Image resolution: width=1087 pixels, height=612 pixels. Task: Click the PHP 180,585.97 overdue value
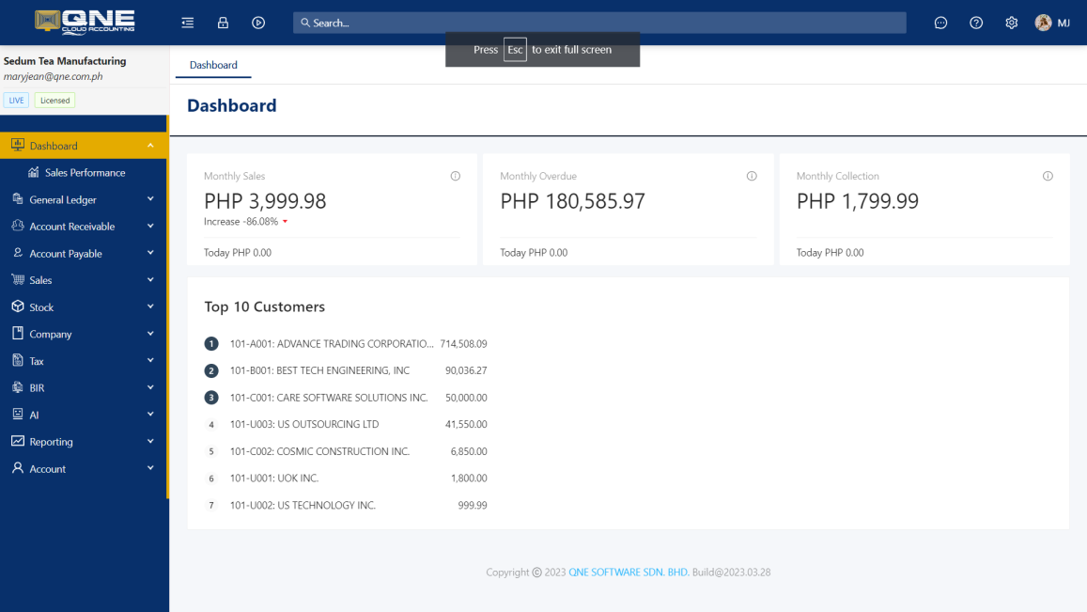(x=572, y=201)
